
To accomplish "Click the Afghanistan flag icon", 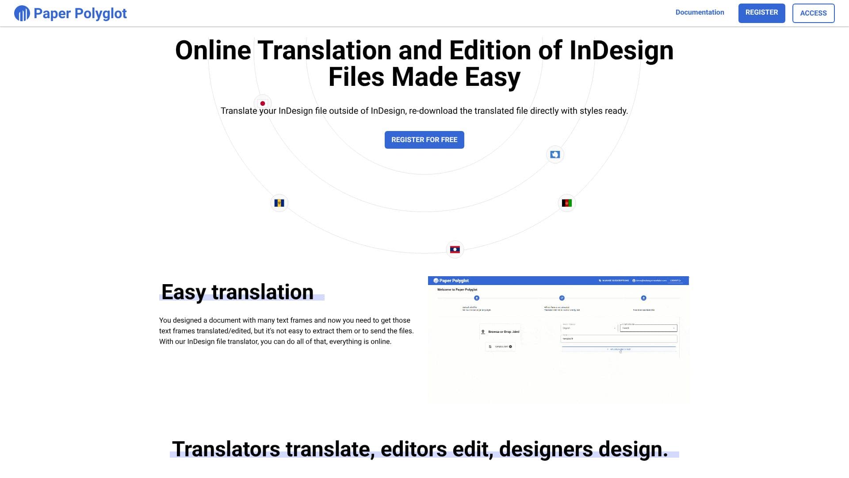I will point(566,203).
